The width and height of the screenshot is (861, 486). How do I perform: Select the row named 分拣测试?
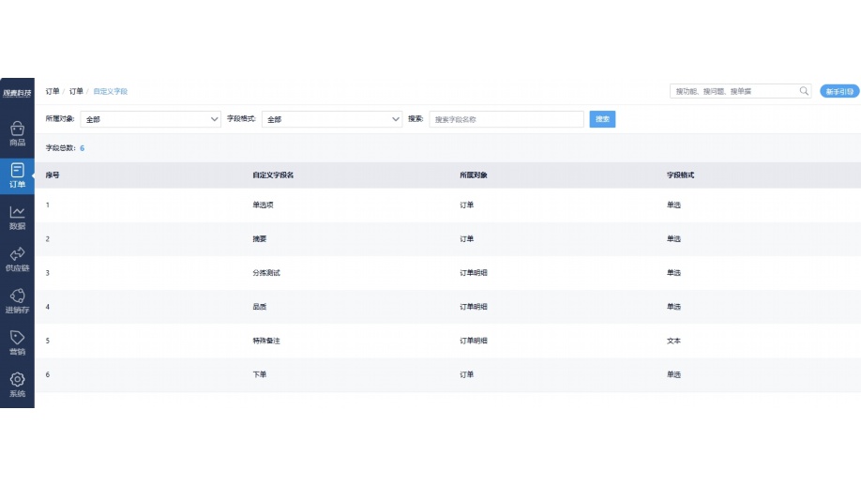click(266, 273)
